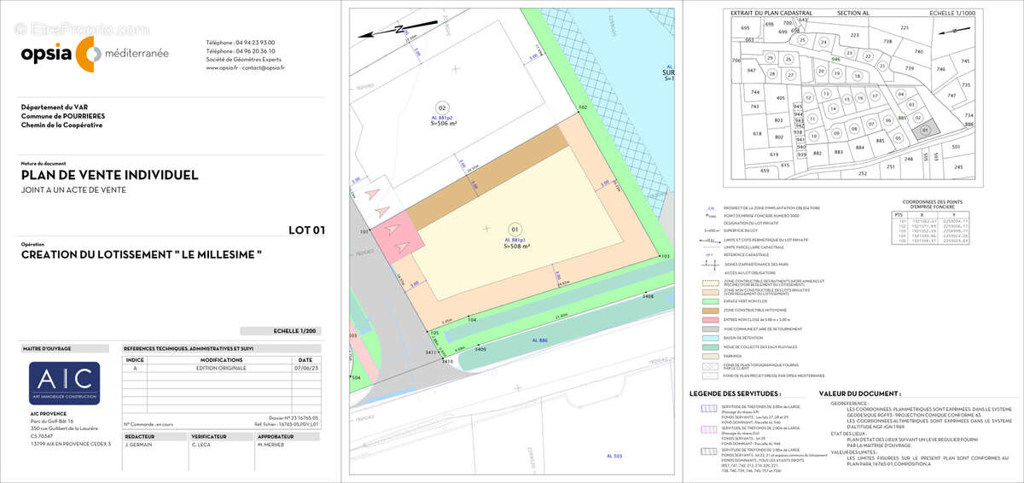
Task: Click the circled 02 lot marker
Action: pos(442,108)
